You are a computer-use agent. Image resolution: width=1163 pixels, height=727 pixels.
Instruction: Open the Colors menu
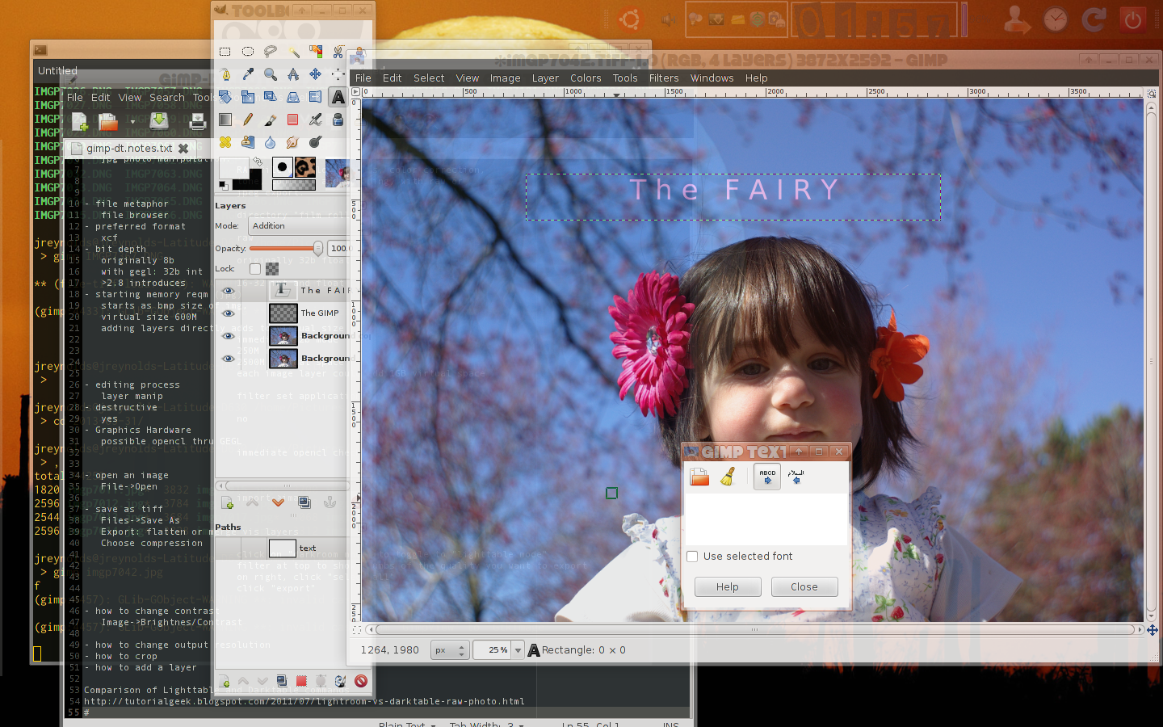pos(586,78)
